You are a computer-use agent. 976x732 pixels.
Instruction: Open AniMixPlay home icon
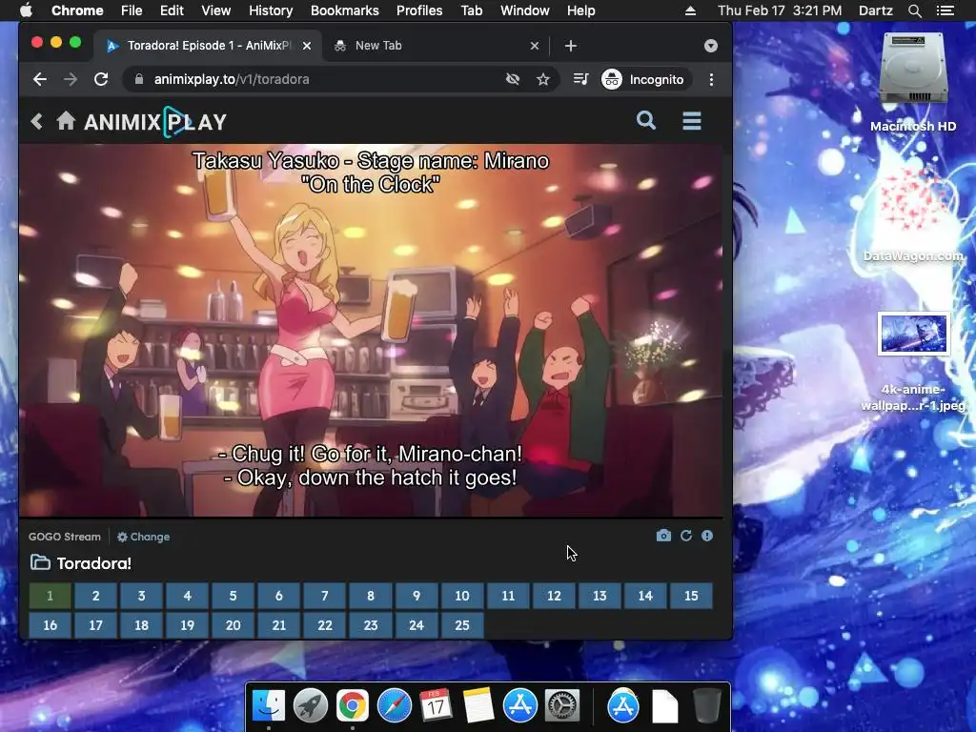tap(66, 121)
